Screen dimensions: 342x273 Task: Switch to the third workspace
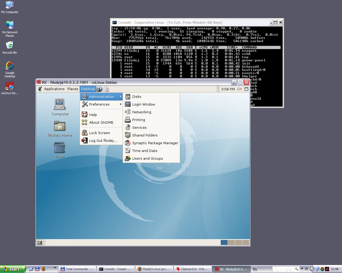click(239, 243)
